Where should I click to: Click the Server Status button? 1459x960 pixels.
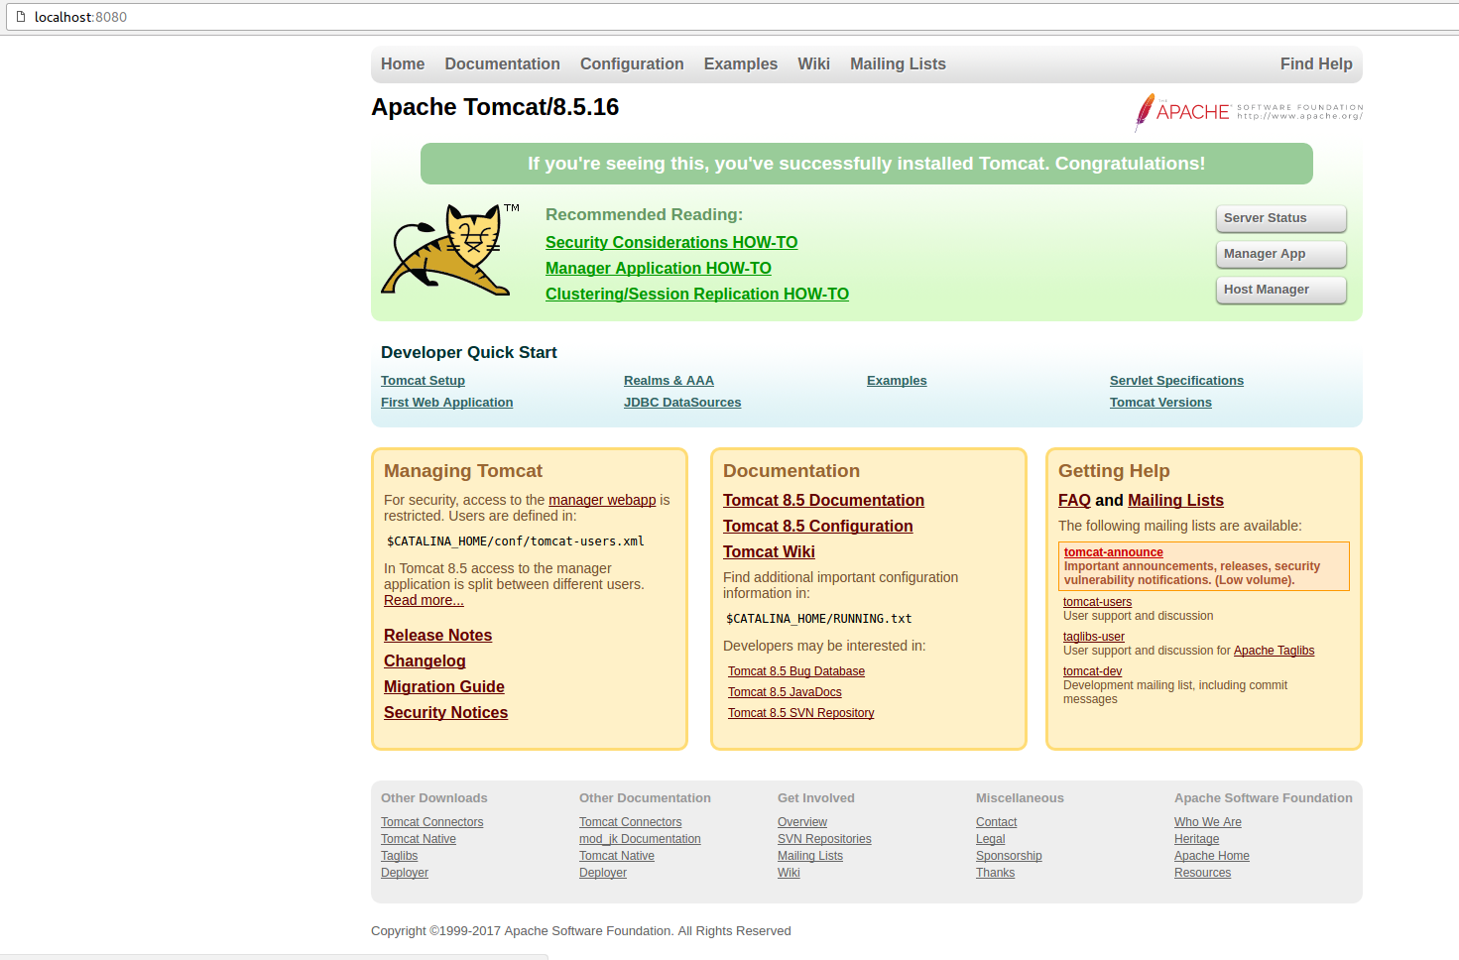[1280, 218]
